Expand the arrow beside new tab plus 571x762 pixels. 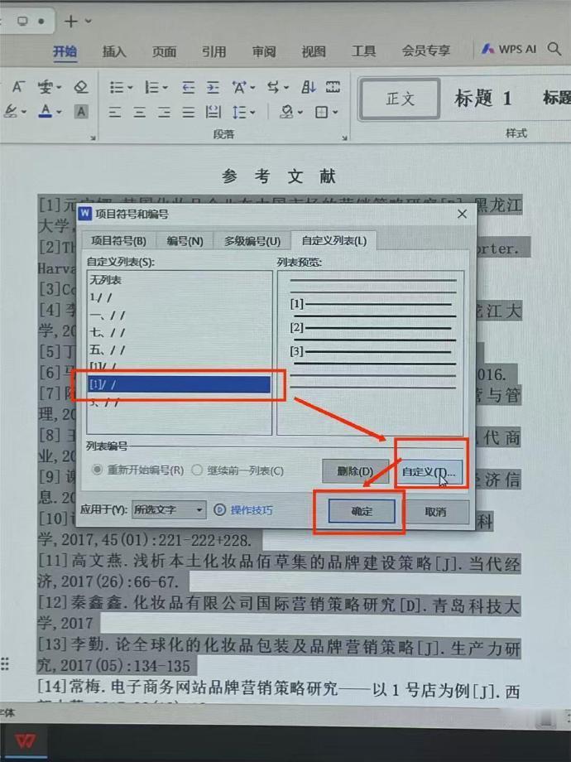88,21
